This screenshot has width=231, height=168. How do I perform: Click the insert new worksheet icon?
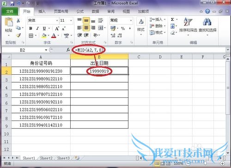click(x=77, y=158)
